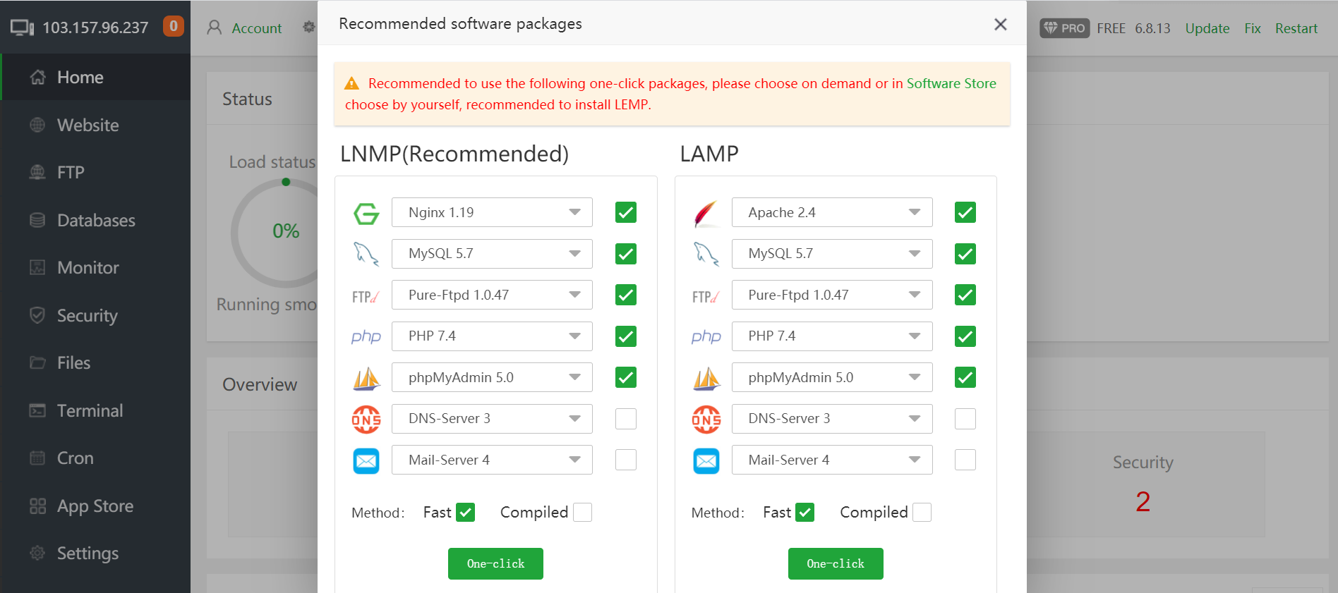This screenshot has width=1338, height=593.
Task: Click the Mail-Server envelope icon in LAMP
Action: click(x=706, y=461)
